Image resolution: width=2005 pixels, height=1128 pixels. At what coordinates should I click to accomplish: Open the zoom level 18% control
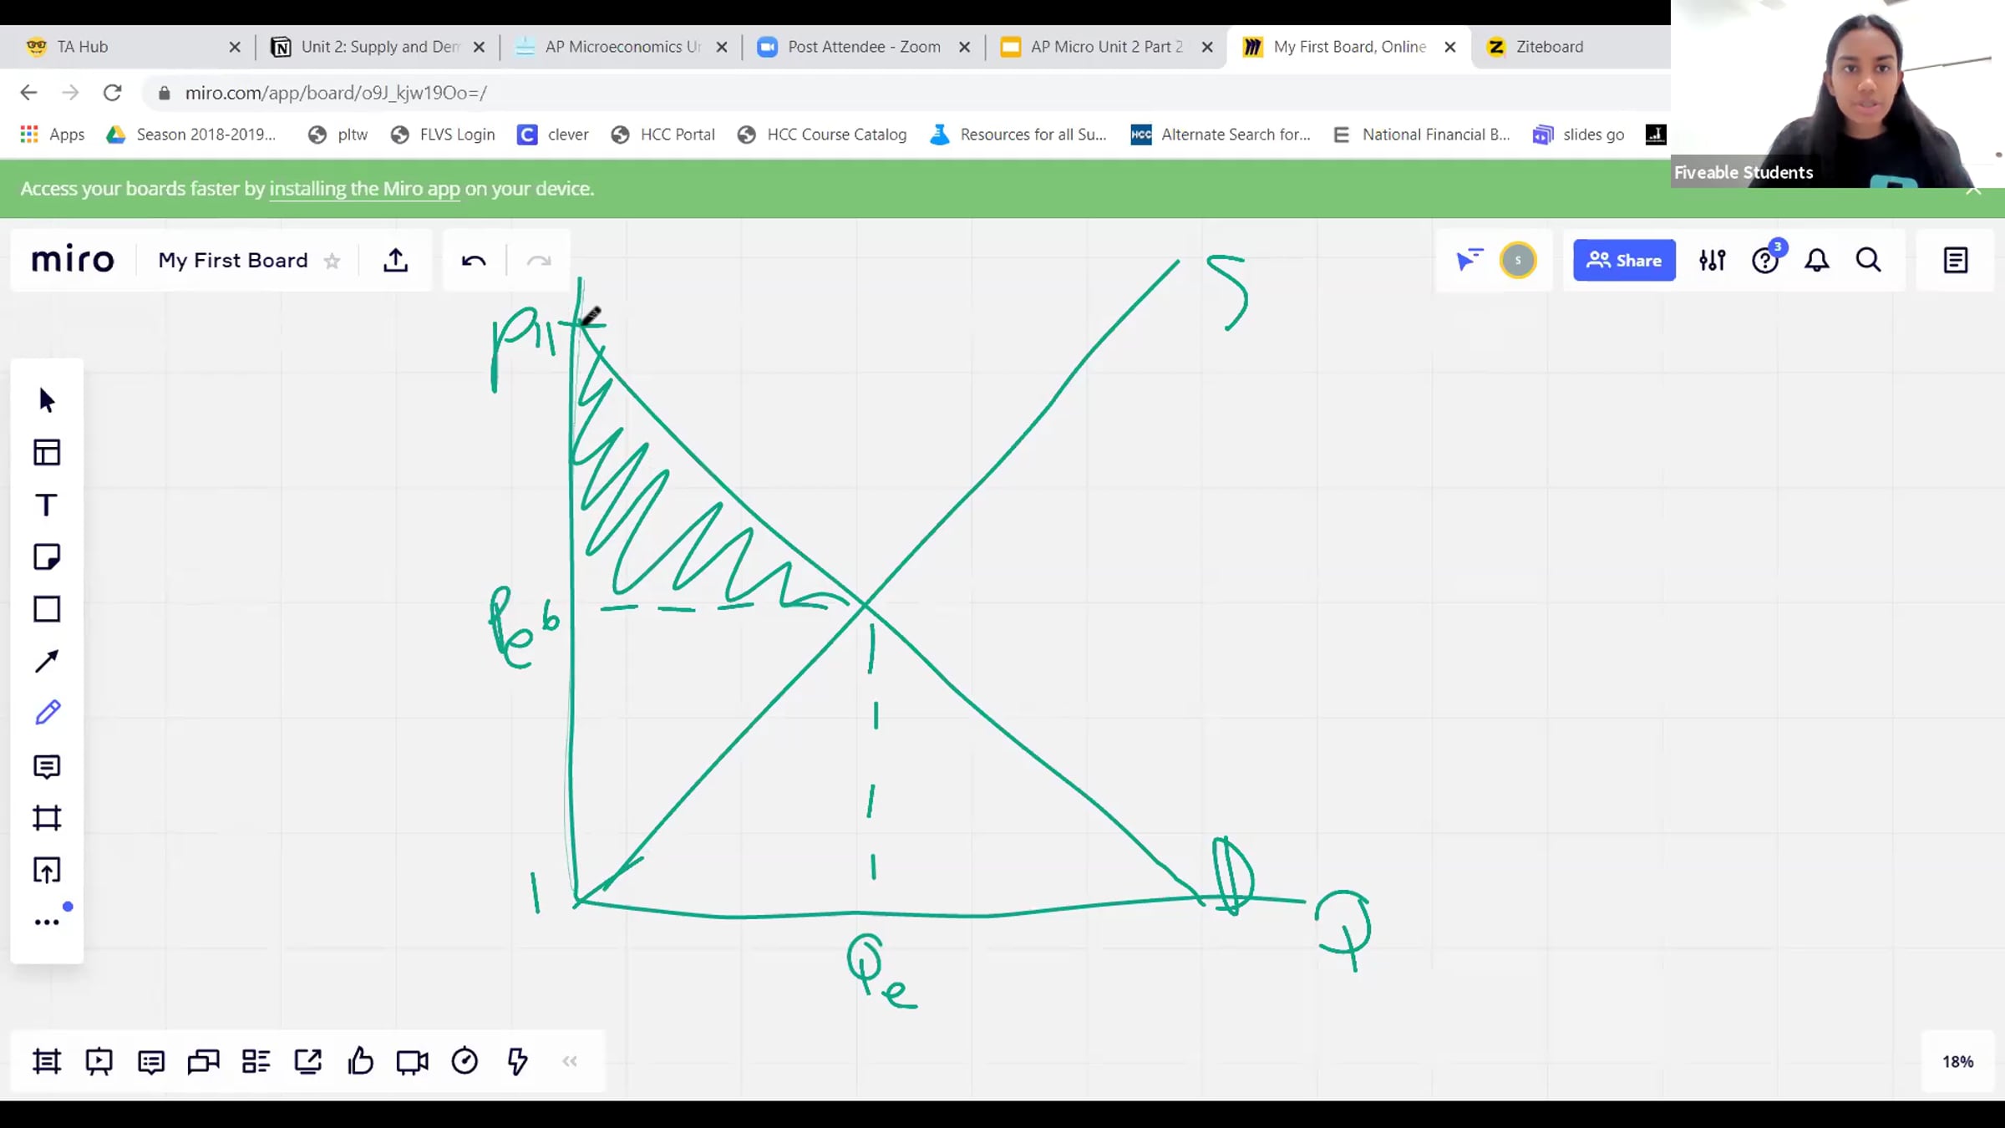1957,1061
